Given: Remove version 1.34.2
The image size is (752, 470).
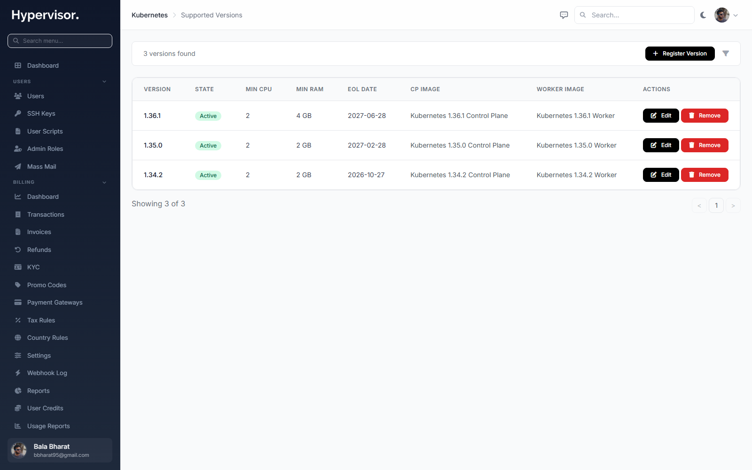Looking at the screenshot, I should (705, 175).
